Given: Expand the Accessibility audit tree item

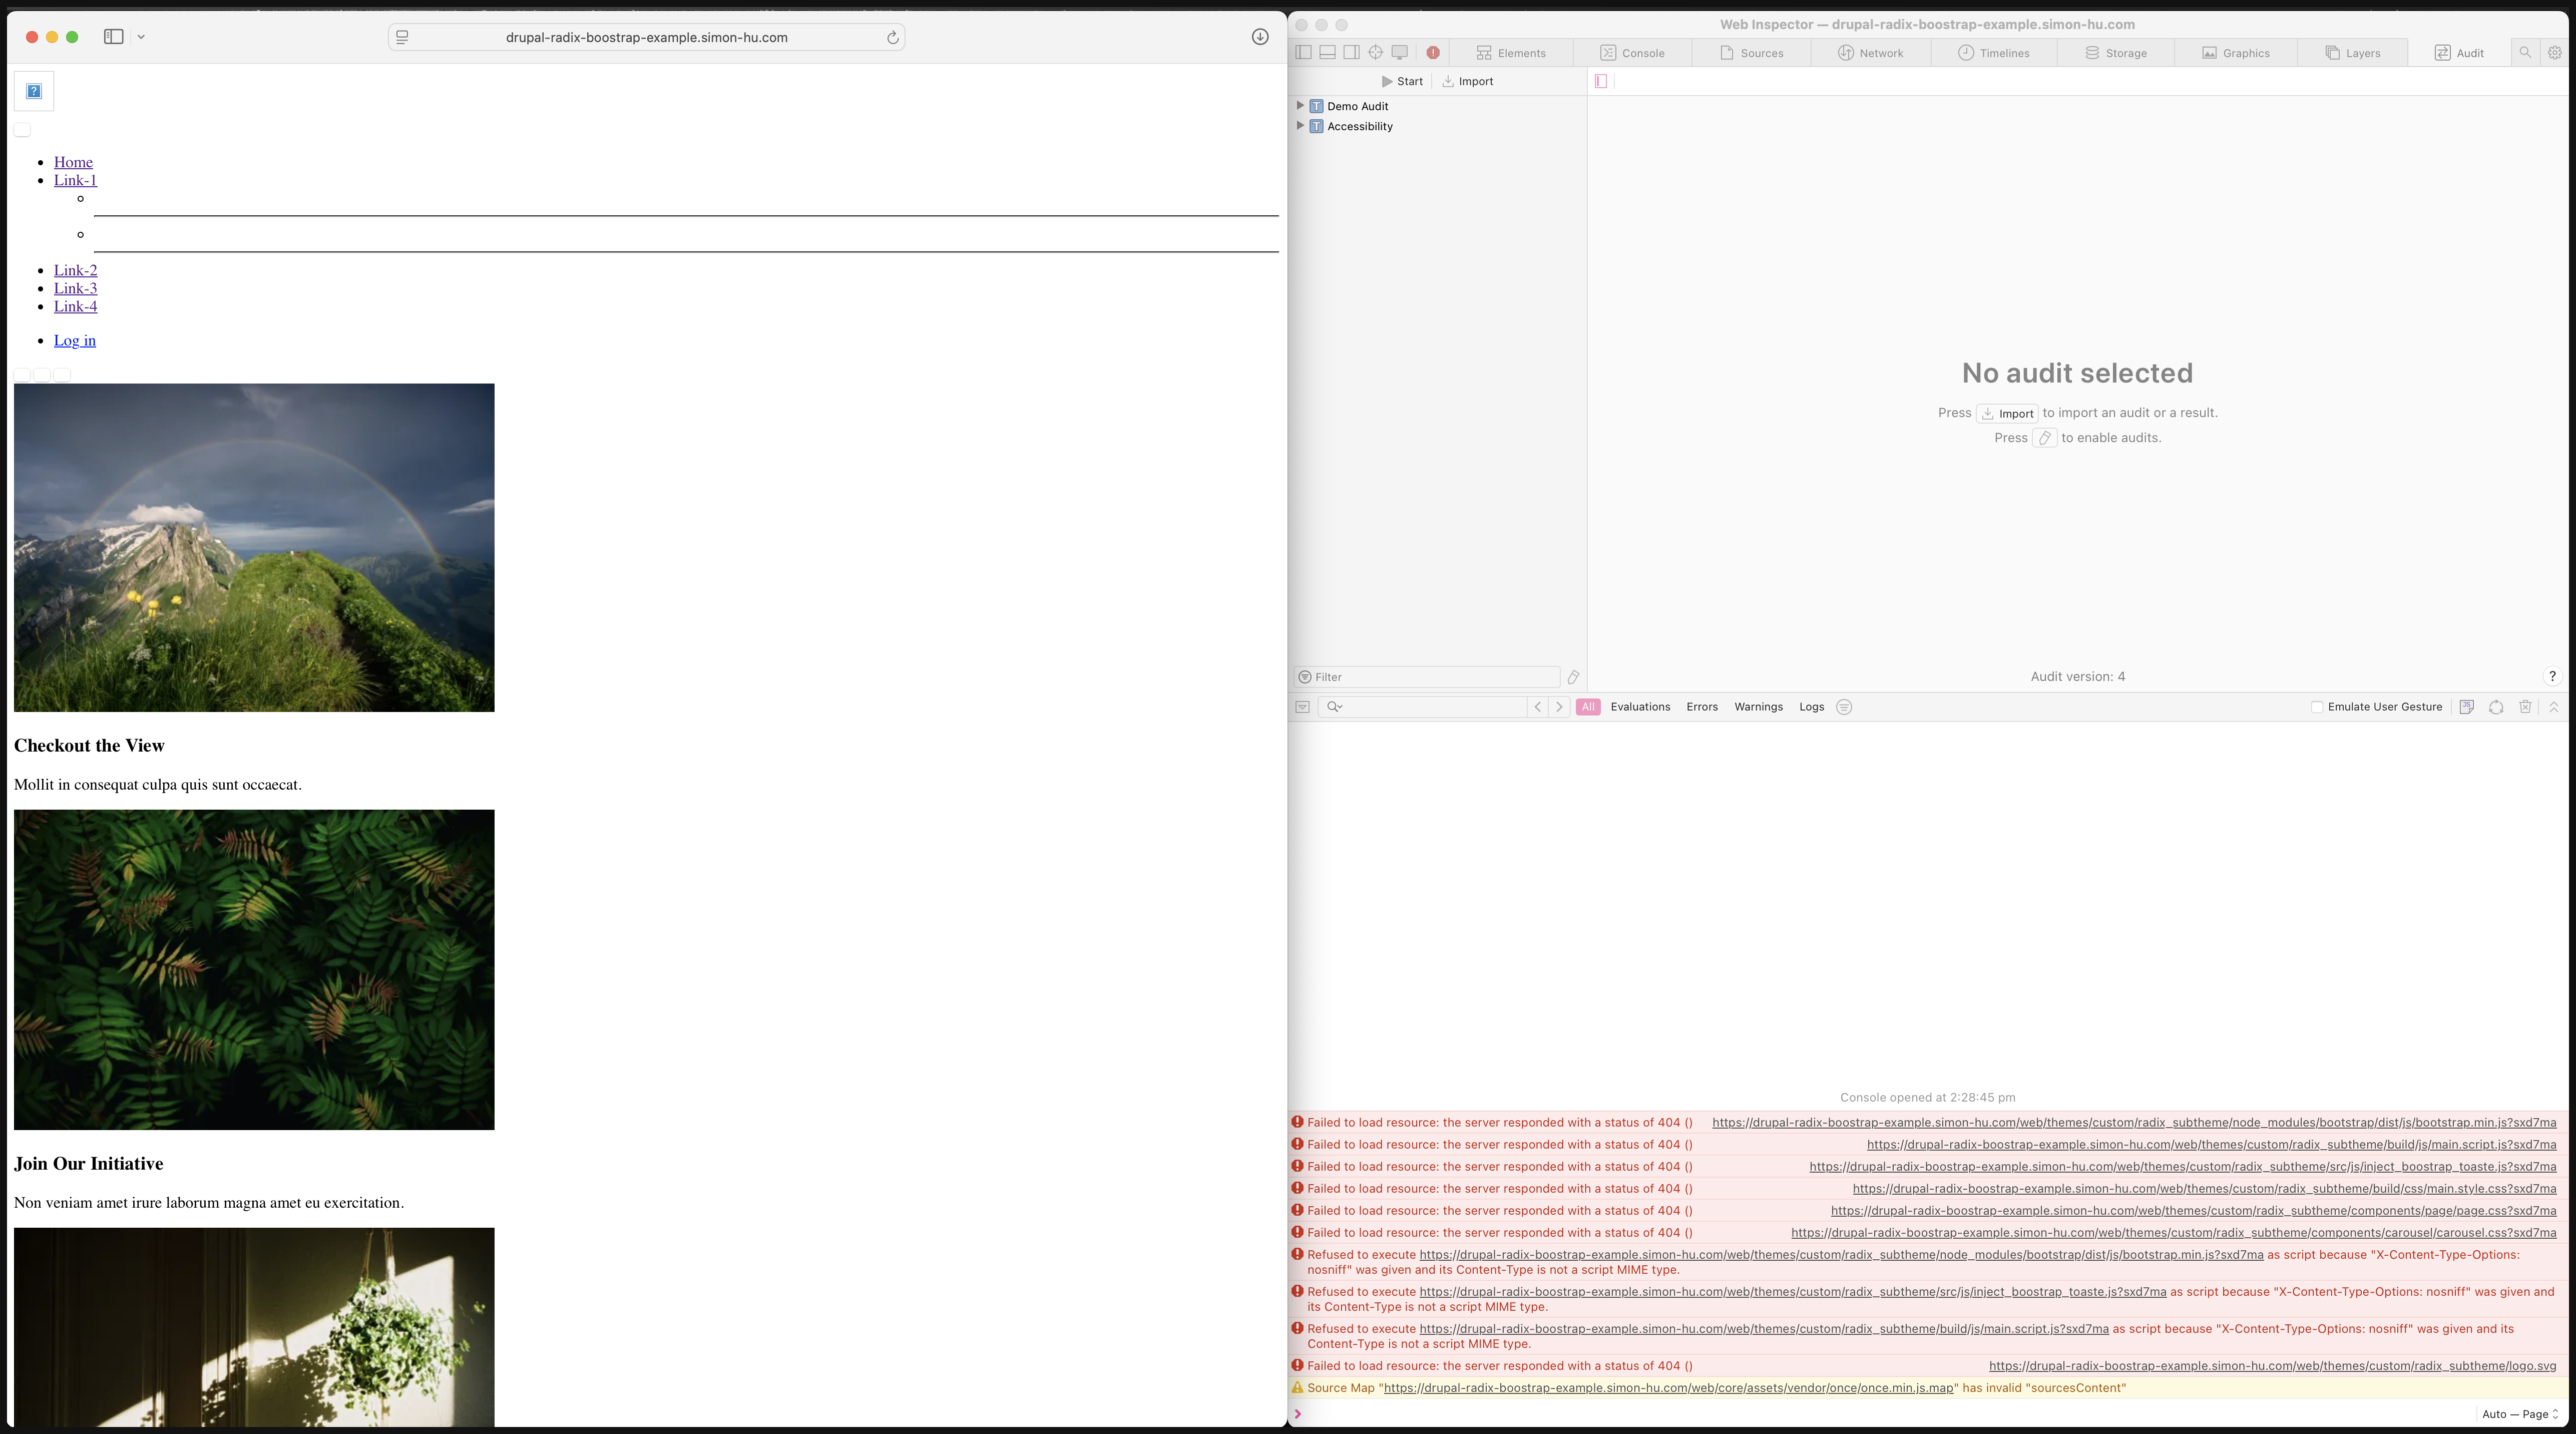Looking at the screenshot, I should click(1300, 126).
